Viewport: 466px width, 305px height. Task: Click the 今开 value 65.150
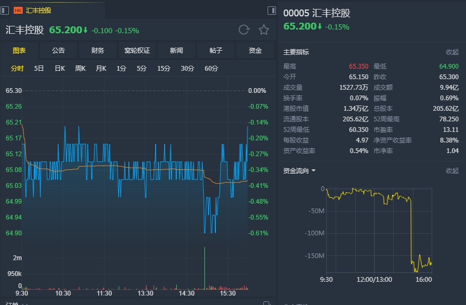358,77
